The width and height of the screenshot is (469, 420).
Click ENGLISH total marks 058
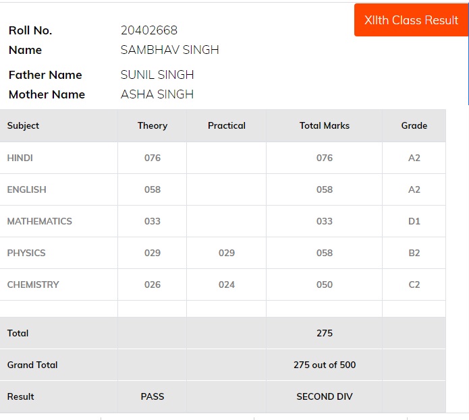(x=325, y=189)
